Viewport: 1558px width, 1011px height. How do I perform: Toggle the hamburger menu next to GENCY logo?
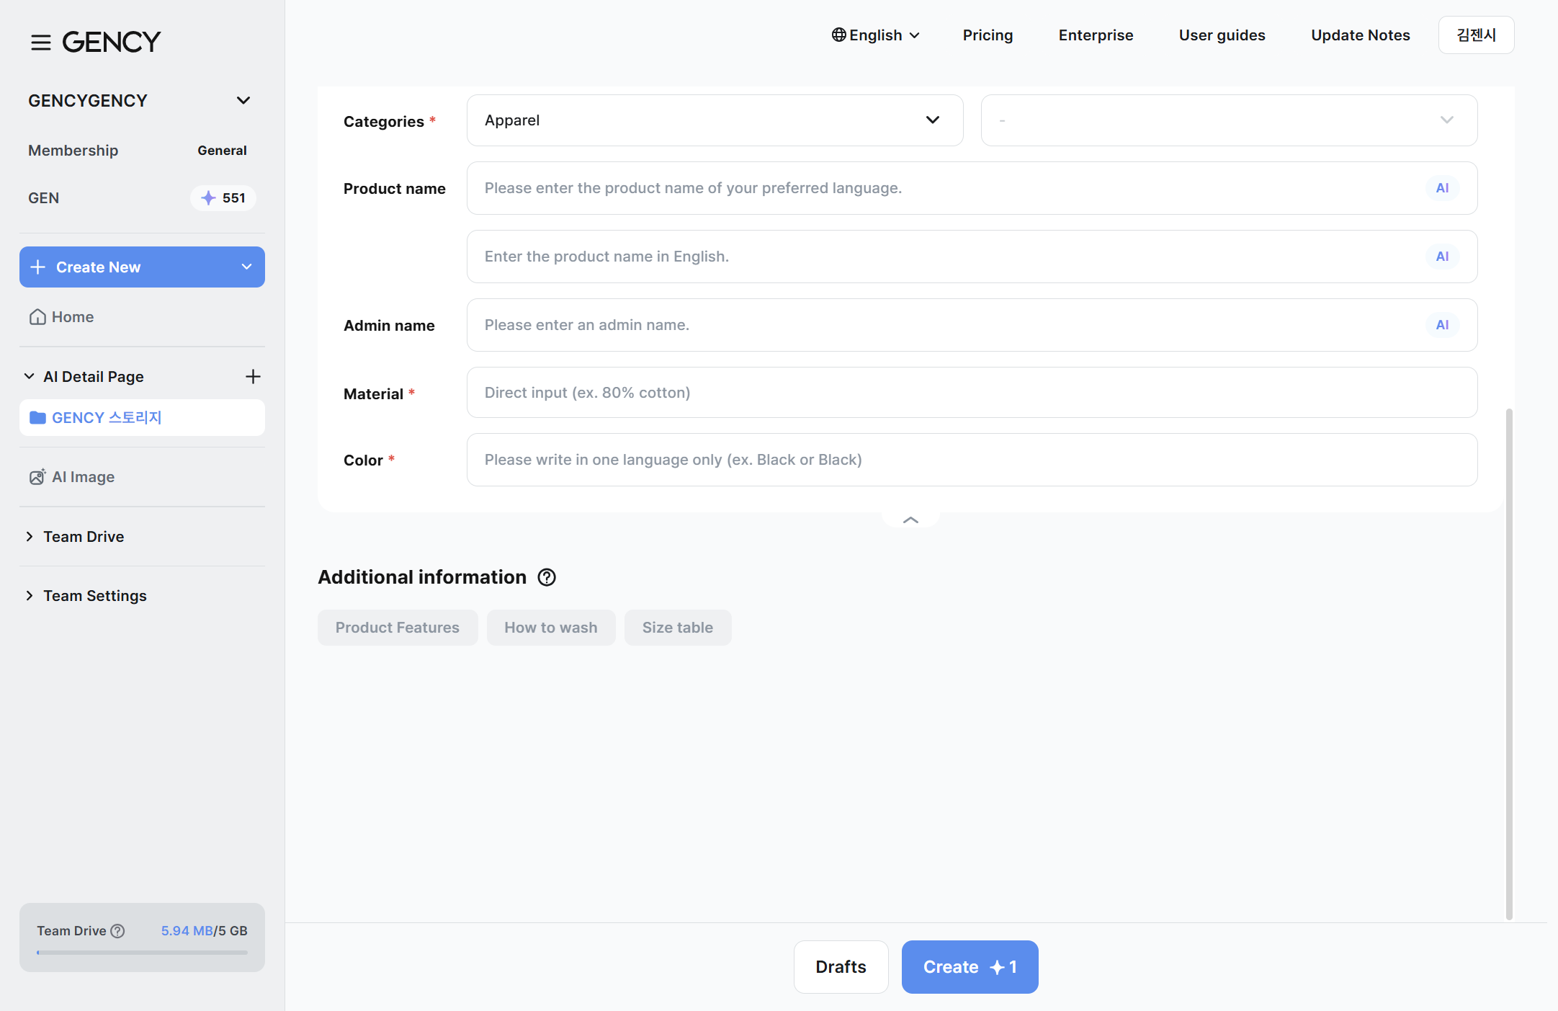click(x=41, y=43)
